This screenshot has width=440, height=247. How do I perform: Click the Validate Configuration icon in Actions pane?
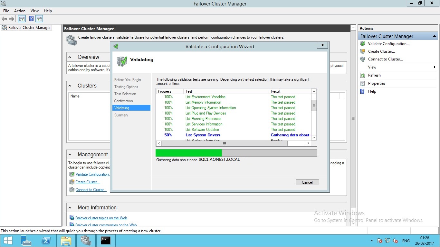tap(363, 44)
